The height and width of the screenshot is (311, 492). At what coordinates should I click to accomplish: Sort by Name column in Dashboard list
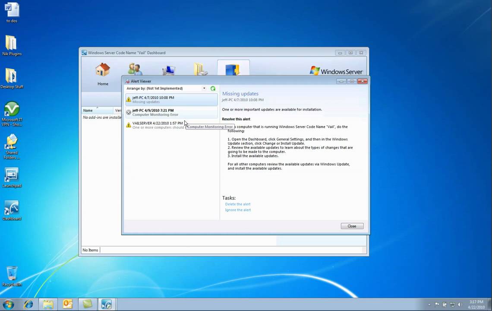(x=97, y=110)
